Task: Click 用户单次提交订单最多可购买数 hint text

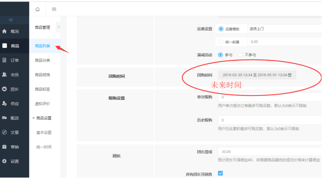Action: [262, 106]
